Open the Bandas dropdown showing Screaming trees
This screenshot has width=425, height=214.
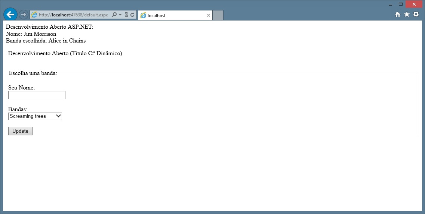pos(35,116)
